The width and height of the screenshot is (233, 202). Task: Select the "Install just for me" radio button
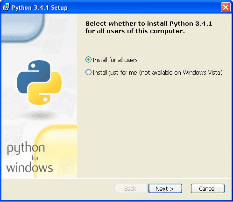(x=88, y=72)
